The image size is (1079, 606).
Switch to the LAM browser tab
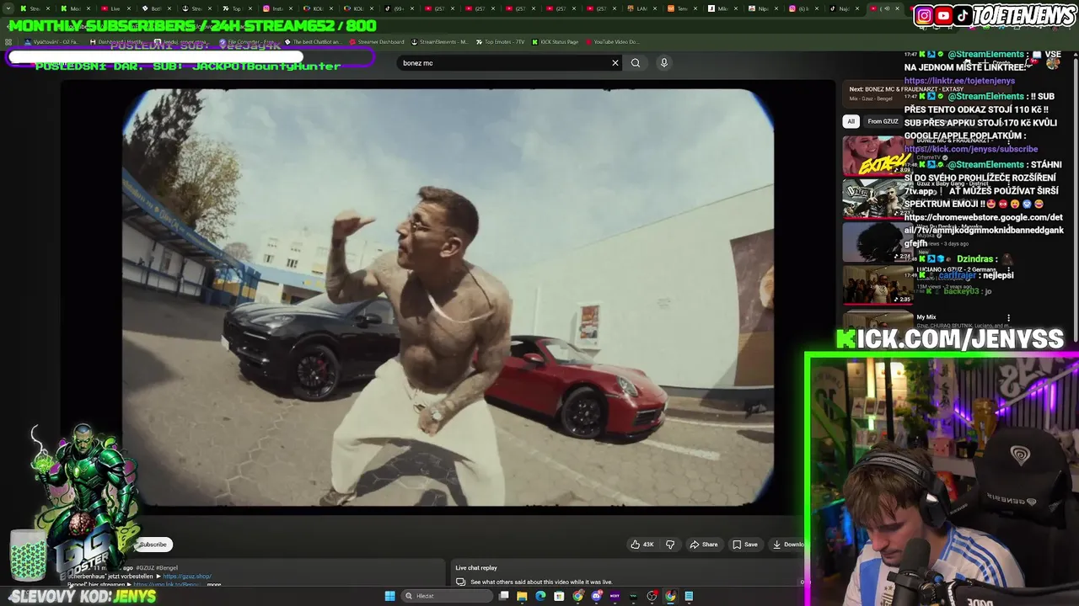click(x=637, y=8)
